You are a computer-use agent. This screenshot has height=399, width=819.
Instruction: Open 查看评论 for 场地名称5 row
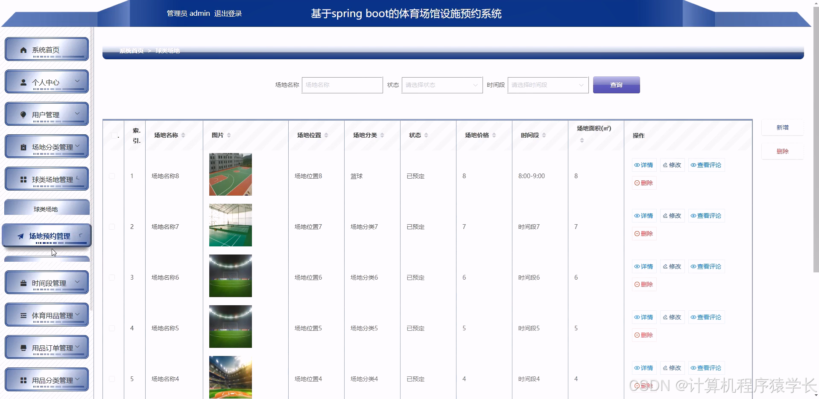coord(706,317)
